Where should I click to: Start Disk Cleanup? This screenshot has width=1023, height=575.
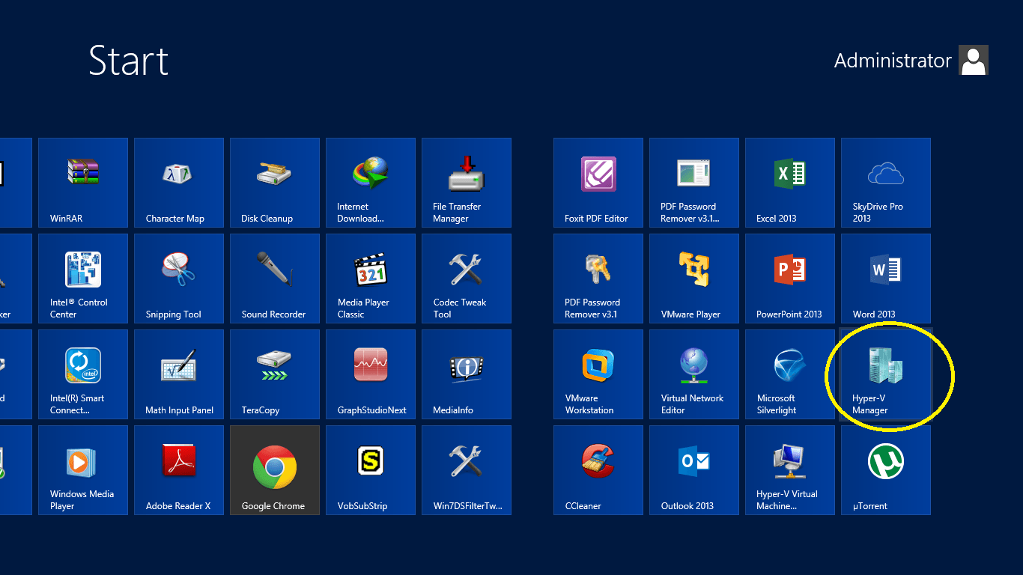pos(274,183)
